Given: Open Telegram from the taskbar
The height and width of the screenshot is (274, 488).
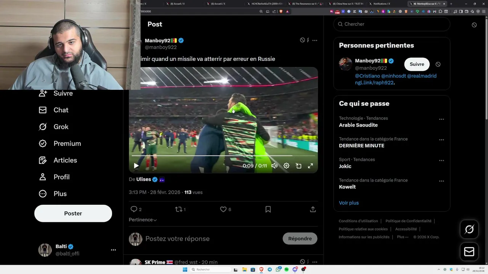Looking at the screenshot, I should 270,269.
